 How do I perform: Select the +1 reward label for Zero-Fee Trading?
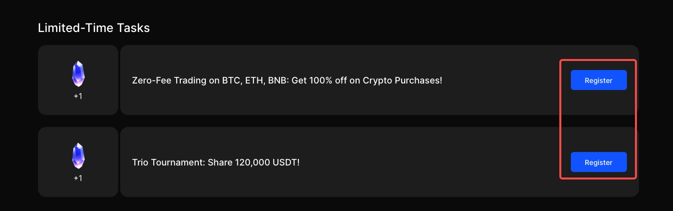(x=78, y=96)
